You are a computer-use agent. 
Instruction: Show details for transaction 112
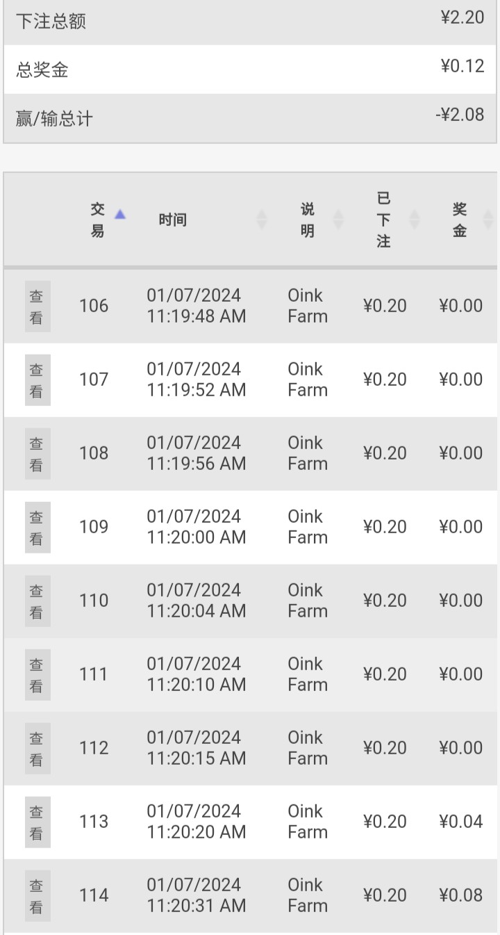click(37, 749)
